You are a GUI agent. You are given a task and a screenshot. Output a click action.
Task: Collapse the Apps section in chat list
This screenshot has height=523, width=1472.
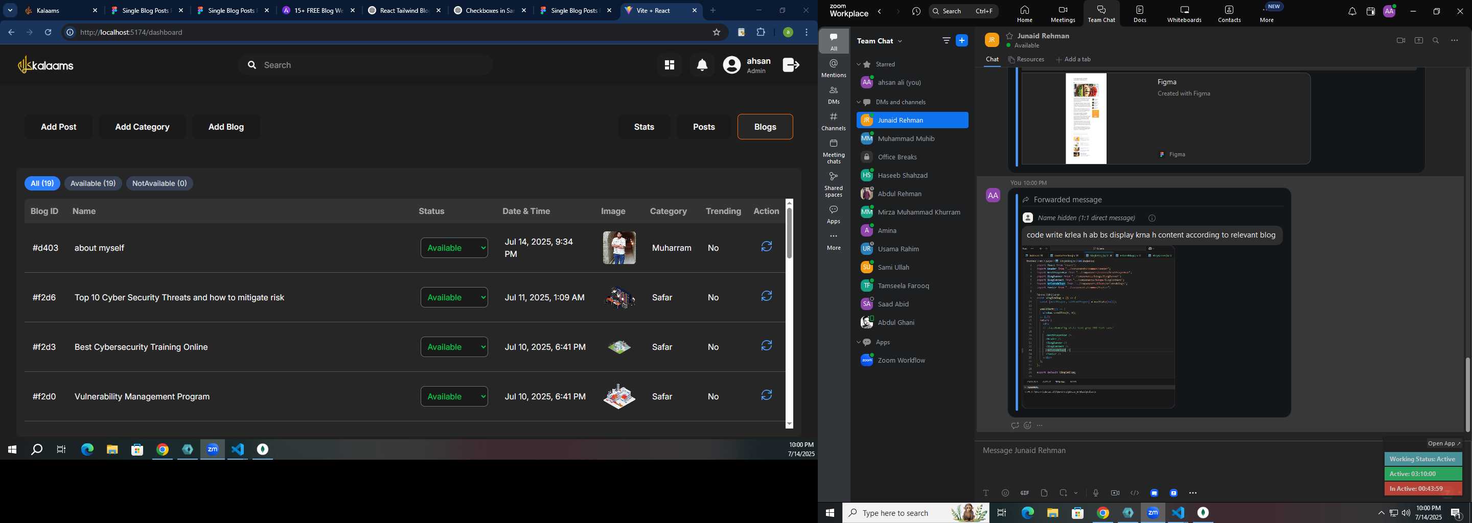click(858, 343)
